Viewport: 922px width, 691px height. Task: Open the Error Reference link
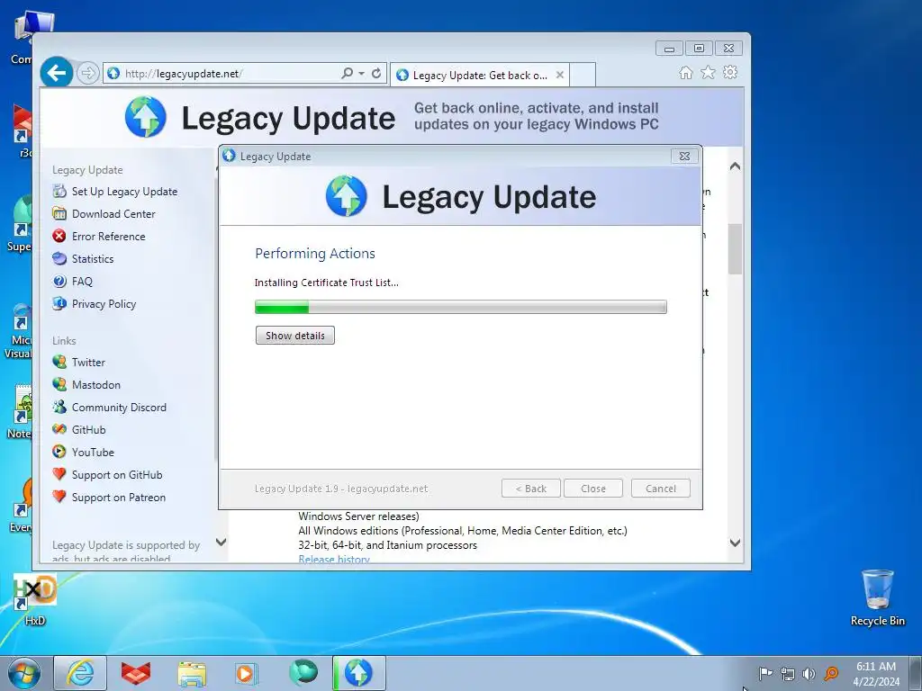108,237
